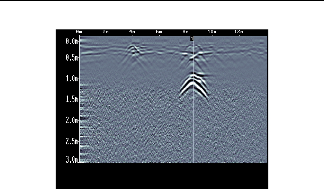
Task: Click the 1.5m depth label
Action: pyautogui.click(x=72, y=99)
